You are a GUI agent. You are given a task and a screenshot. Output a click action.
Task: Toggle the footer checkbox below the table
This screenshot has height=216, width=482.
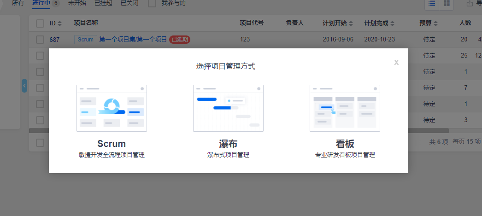[40, 143]
